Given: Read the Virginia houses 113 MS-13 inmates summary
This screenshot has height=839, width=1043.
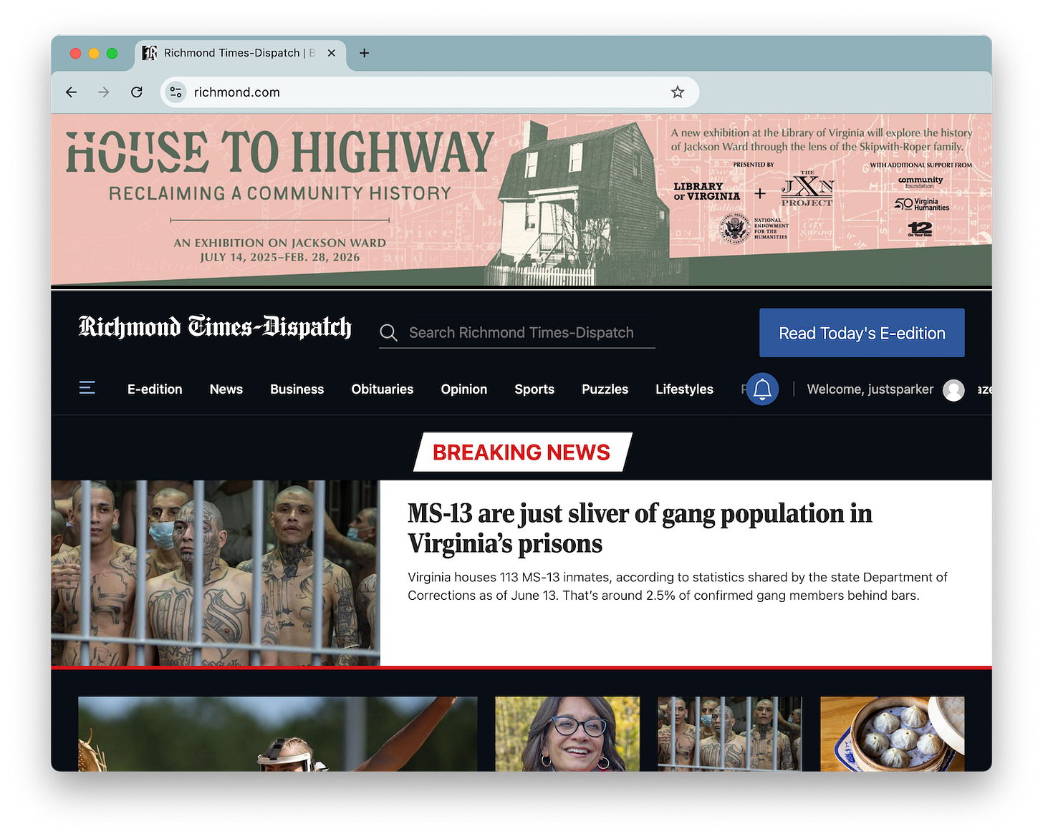Looking at the screenshot, I should [x=678, y=586].
